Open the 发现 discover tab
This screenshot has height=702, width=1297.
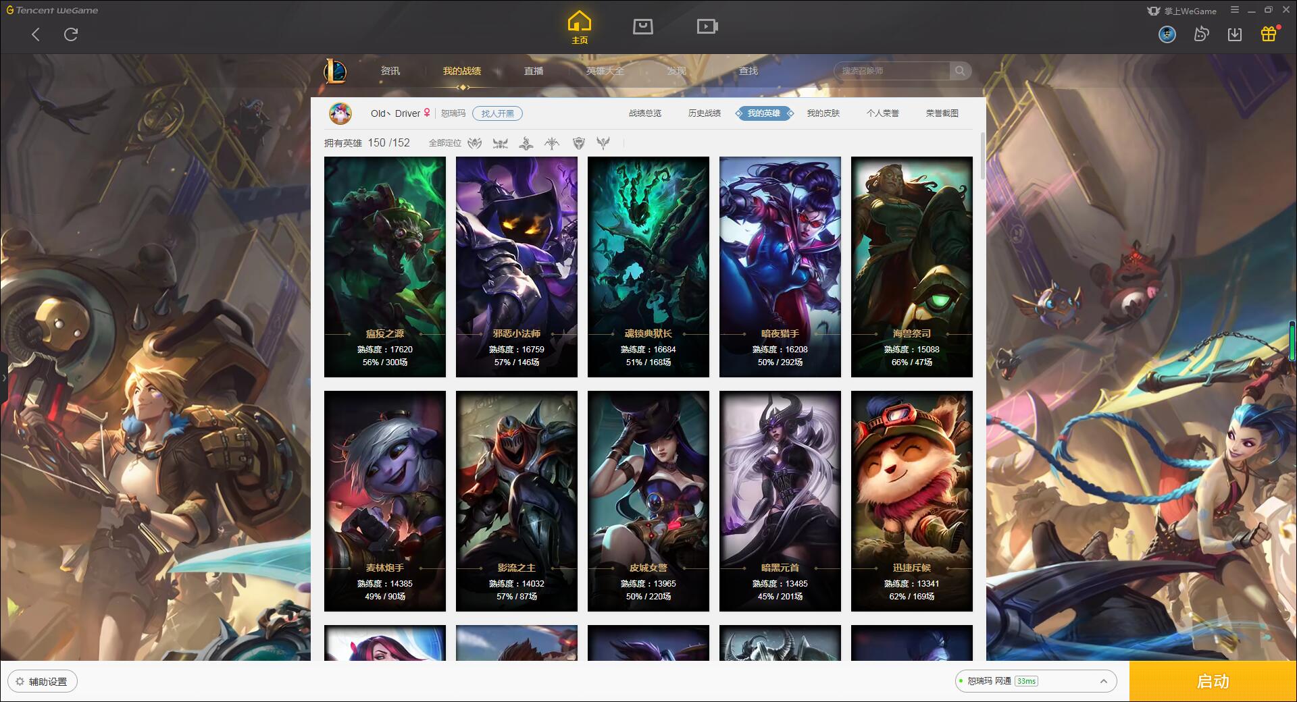tap(677, 71)
